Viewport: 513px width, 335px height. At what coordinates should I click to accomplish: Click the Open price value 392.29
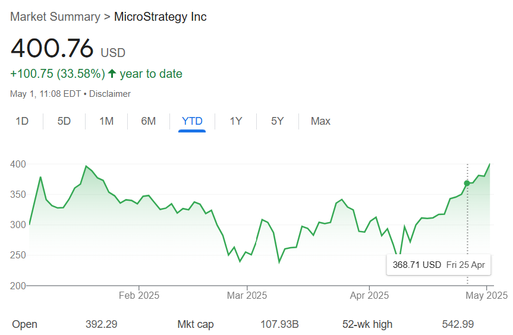[x=102, y=324]
